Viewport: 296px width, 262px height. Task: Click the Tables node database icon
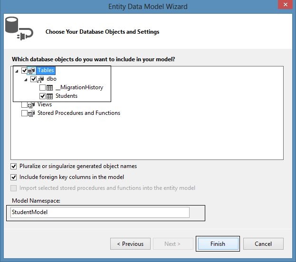coord(31,71)
